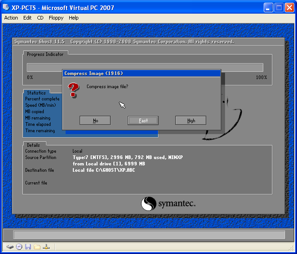297x254 pixels.
Task: Click the 'MB copied' statistic label
Action: point(35,111)
